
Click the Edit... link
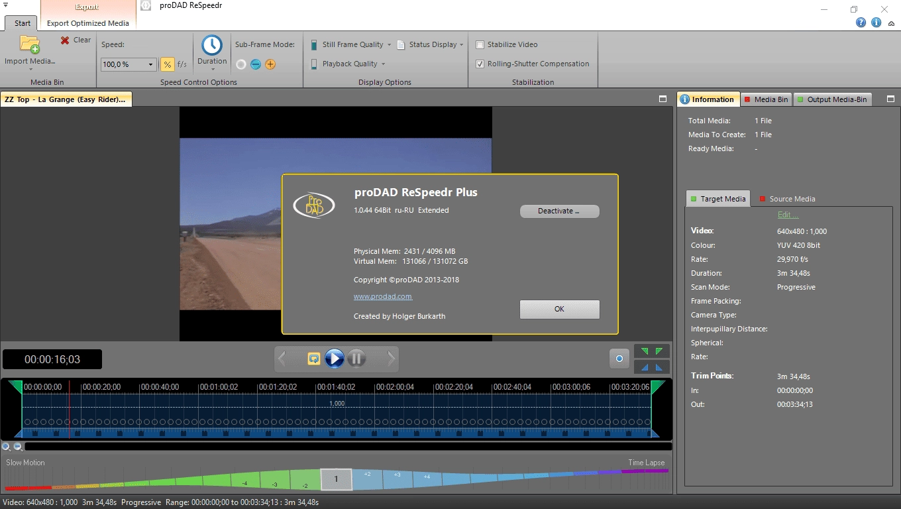click(x=788, y=215)
